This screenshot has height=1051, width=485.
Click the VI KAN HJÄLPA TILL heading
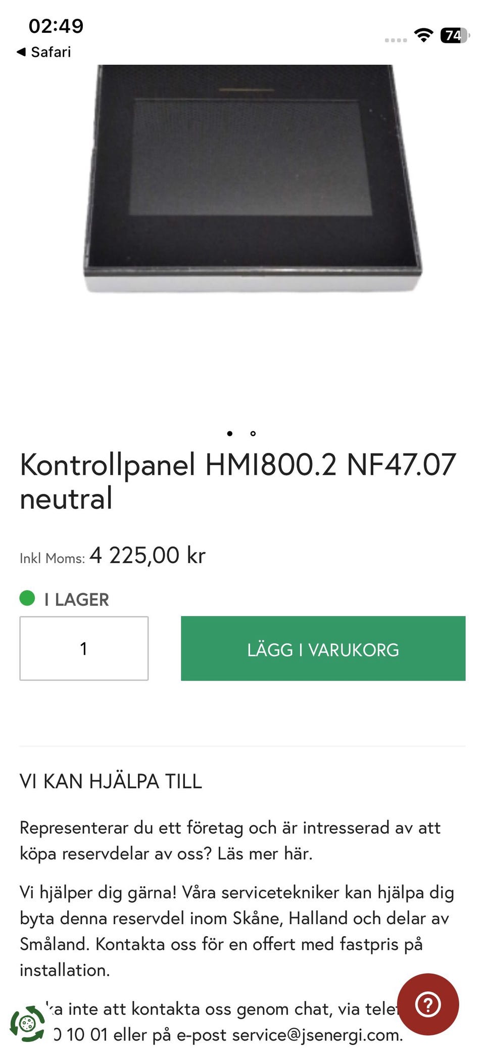[x=111, y=781]
